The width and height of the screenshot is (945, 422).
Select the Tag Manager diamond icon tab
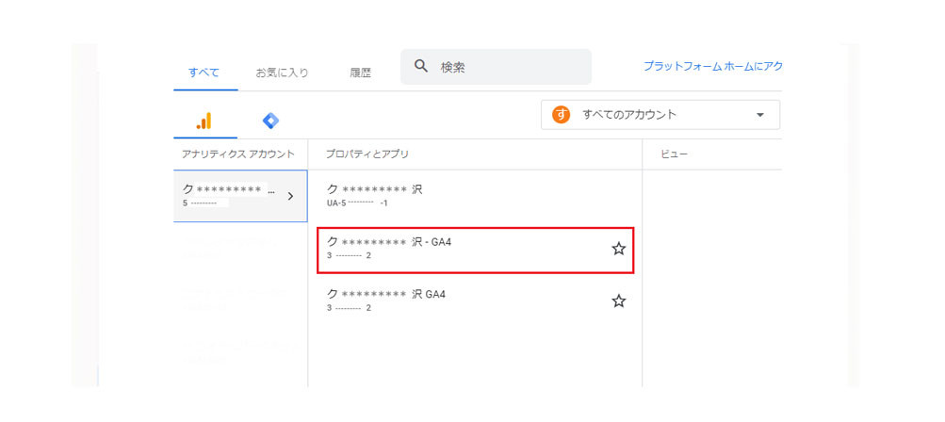[x=270, y=122]
